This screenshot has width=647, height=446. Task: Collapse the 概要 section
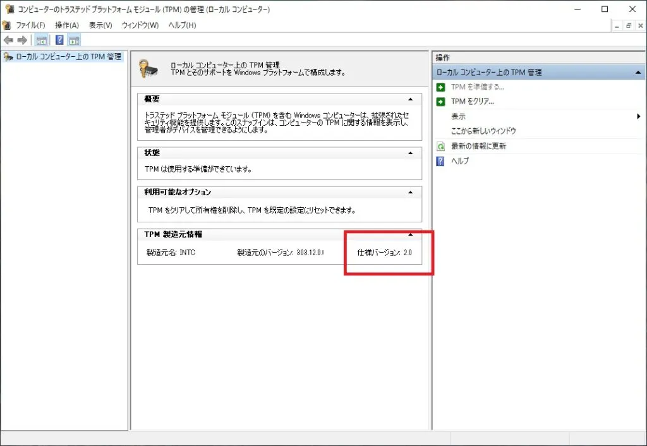point(410,99)
